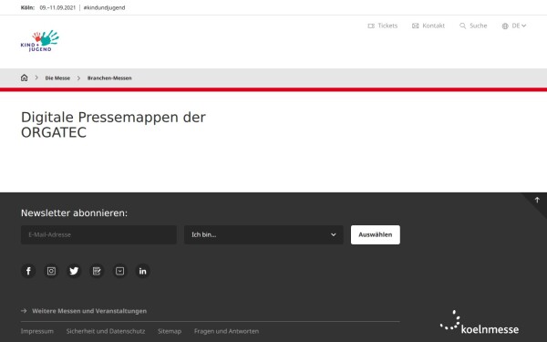
Task: Open the Pocket-style social icon
Action: [119, 271]
